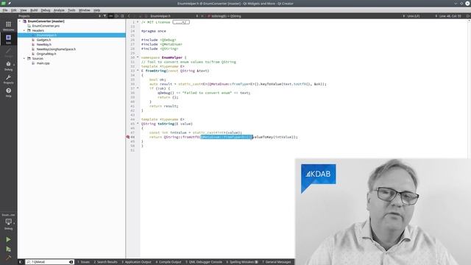Screen dimensions: 471x265
Task: Toggle synchronize with editor link icon
Action: click(111, 16)
